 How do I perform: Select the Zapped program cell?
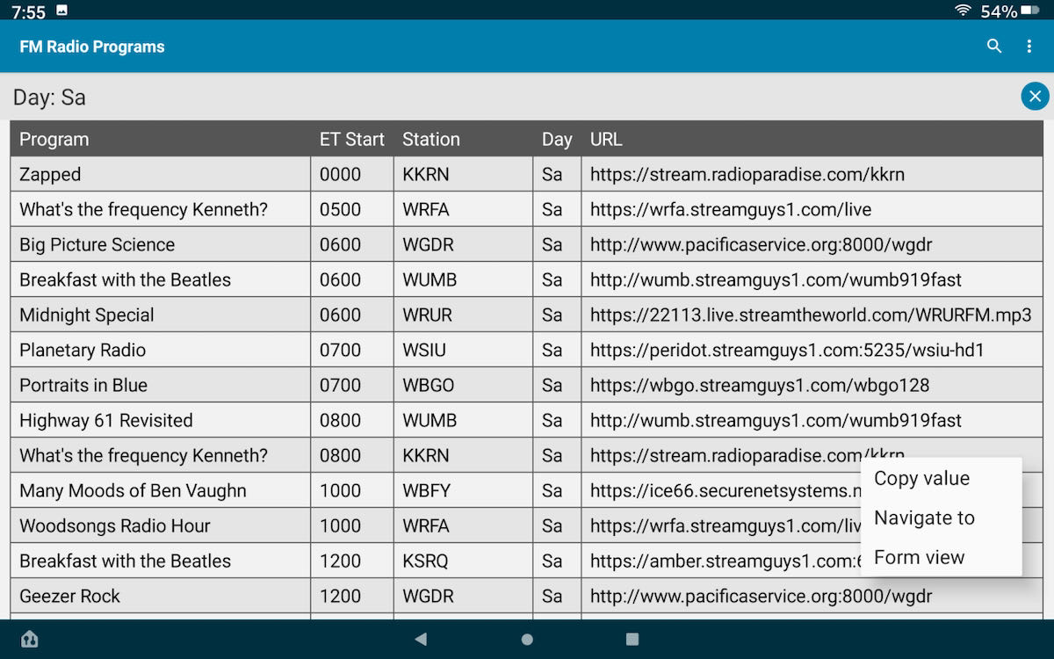(161, 174)
